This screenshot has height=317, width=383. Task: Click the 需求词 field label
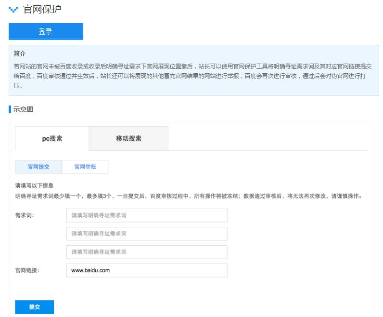[x=25, y=215]
